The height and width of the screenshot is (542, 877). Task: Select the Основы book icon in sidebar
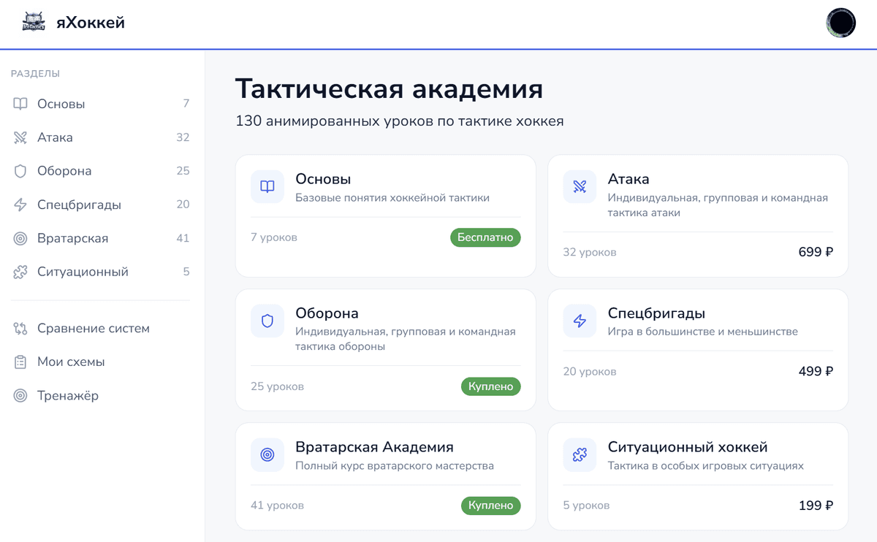coord(20,104)
